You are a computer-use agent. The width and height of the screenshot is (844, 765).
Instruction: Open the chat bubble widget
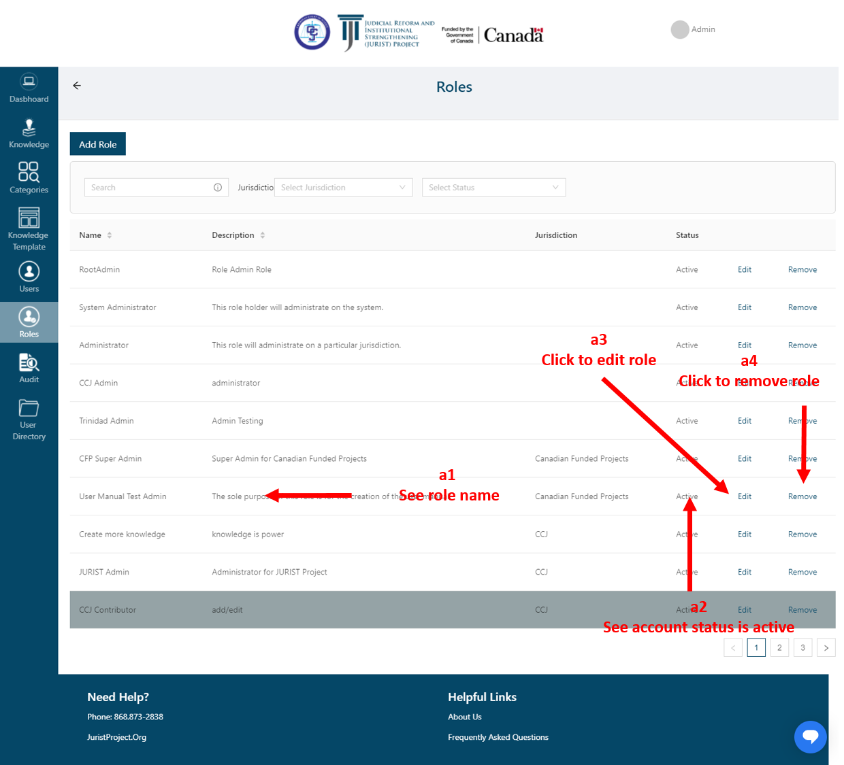pos(810,736)
